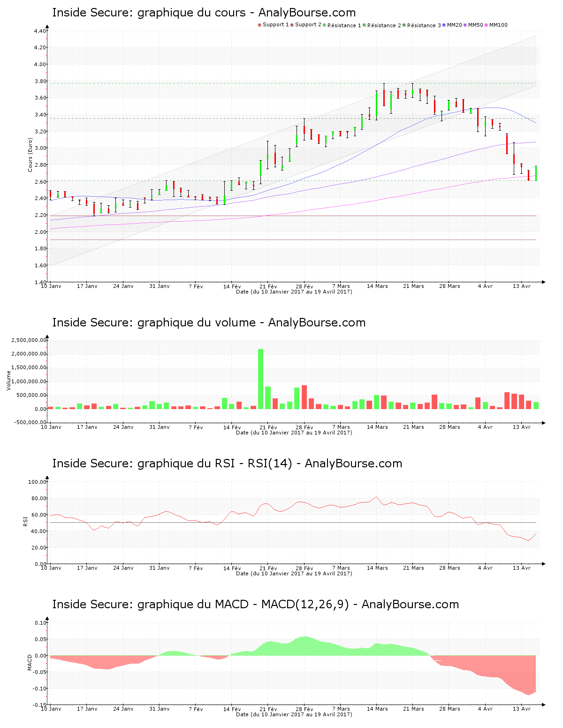Select the Résistance 3 legend label

(x=424, y=25)
